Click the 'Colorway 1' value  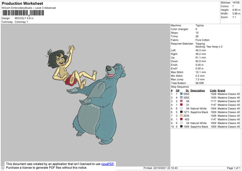tap(21, 22)
